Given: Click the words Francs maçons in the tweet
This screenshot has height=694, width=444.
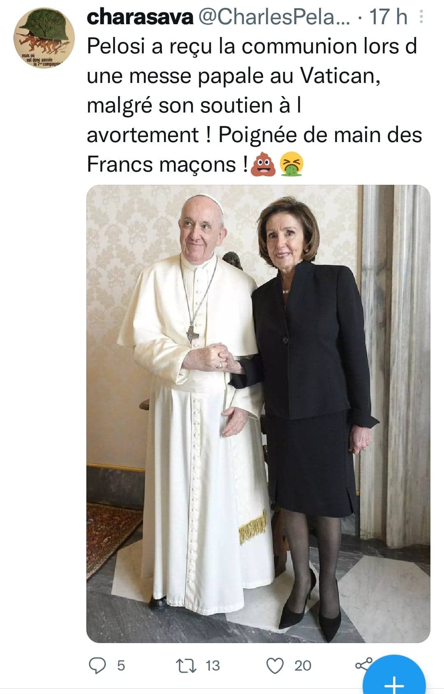Looking at the screenshot, I should 162,165.
